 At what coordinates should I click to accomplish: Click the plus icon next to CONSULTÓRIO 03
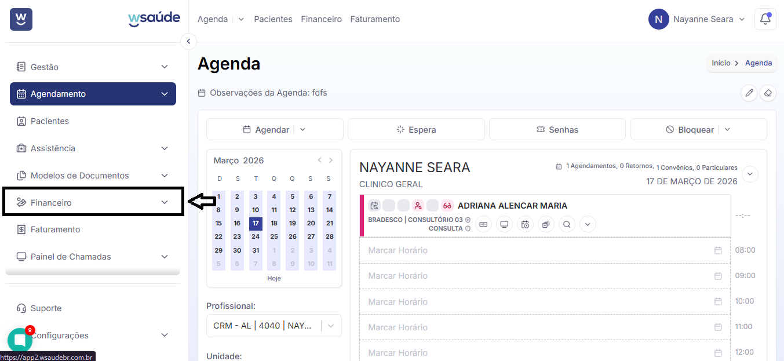click(468, 220)
